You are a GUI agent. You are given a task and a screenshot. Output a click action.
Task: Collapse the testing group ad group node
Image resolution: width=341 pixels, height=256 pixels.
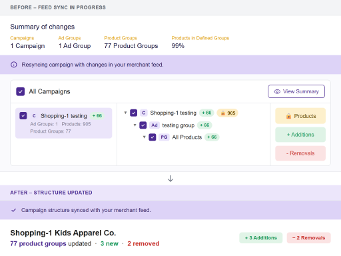click(x=135, y=125)
